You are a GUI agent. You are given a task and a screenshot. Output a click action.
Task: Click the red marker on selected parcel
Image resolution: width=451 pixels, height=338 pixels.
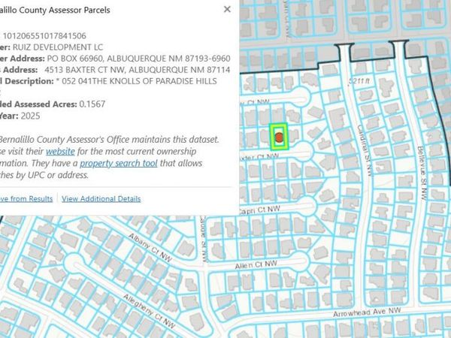coord(279,137)
